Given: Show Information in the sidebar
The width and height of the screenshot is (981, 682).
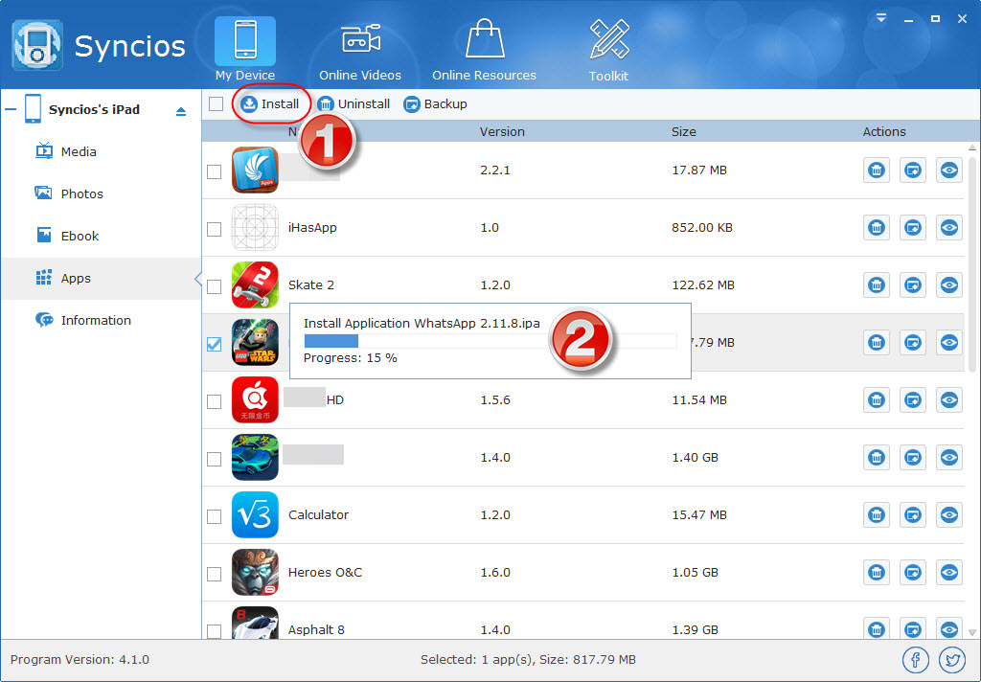Looking at the screenshot, I should point(101,320).
